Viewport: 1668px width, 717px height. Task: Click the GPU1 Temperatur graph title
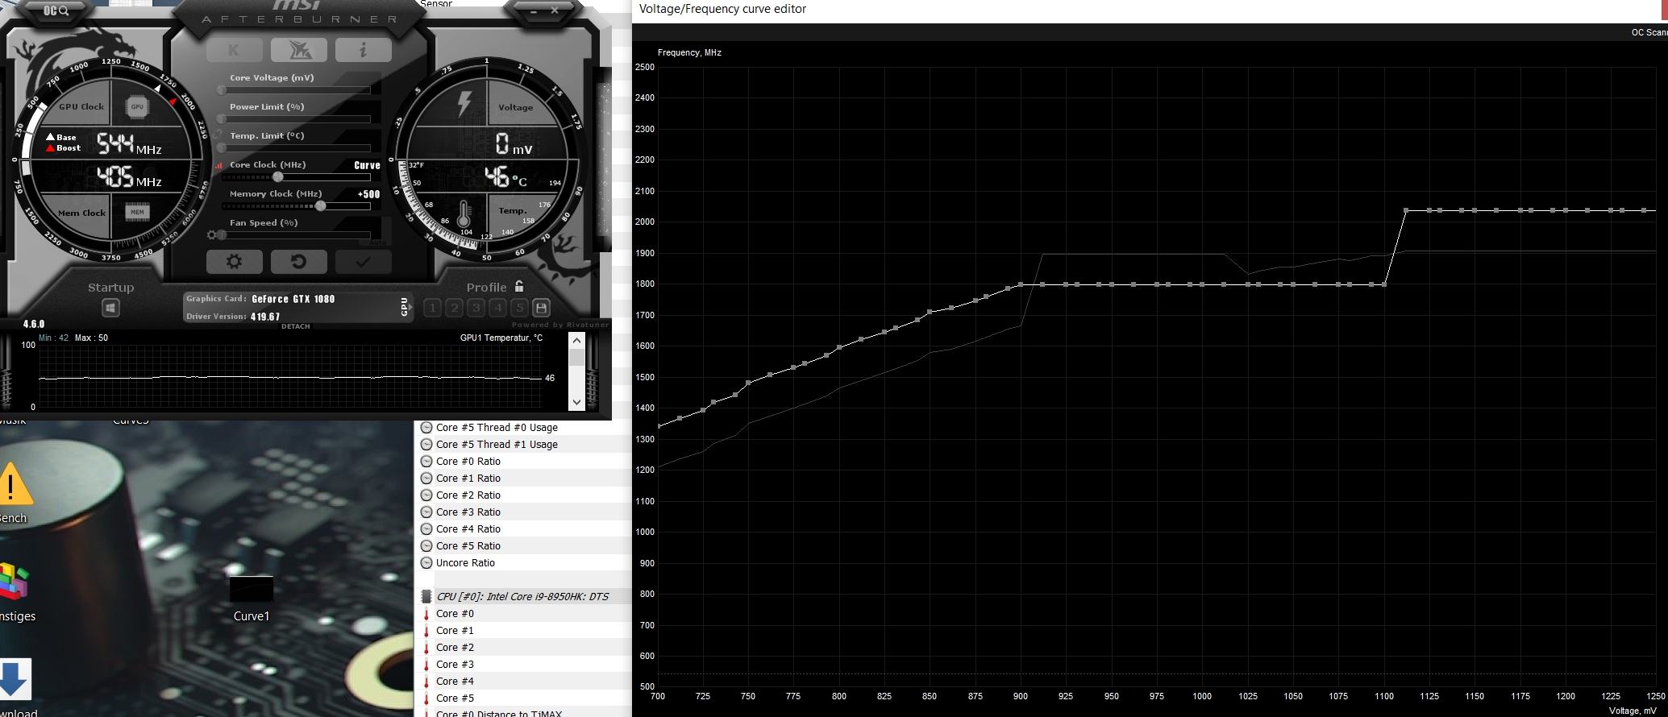coord(501,338)
